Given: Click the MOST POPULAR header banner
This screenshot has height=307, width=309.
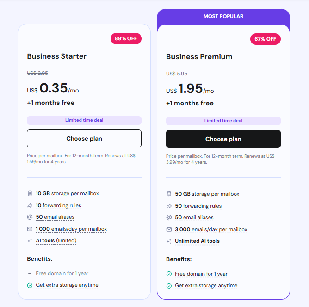Looking at the screenshot, I should pyautogui.click(x=223, y=16).
